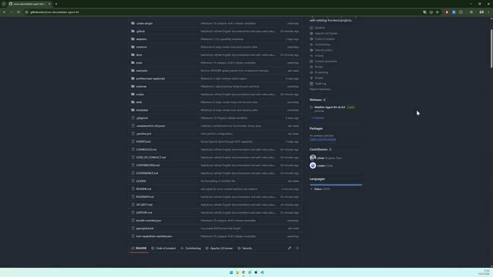Open the CHANGELOG.md file

[x=146, y=149]
